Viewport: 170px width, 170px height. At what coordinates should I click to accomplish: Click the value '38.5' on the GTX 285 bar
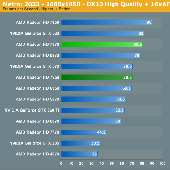(x=95, y=143)
